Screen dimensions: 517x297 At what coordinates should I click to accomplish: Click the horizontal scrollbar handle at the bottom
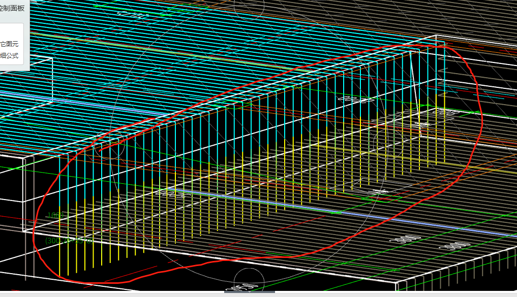point(250,292)
